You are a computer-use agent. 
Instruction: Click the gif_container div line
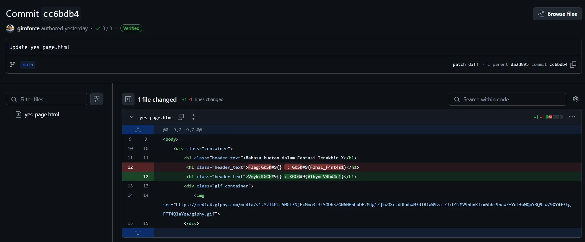pos(219,186)
